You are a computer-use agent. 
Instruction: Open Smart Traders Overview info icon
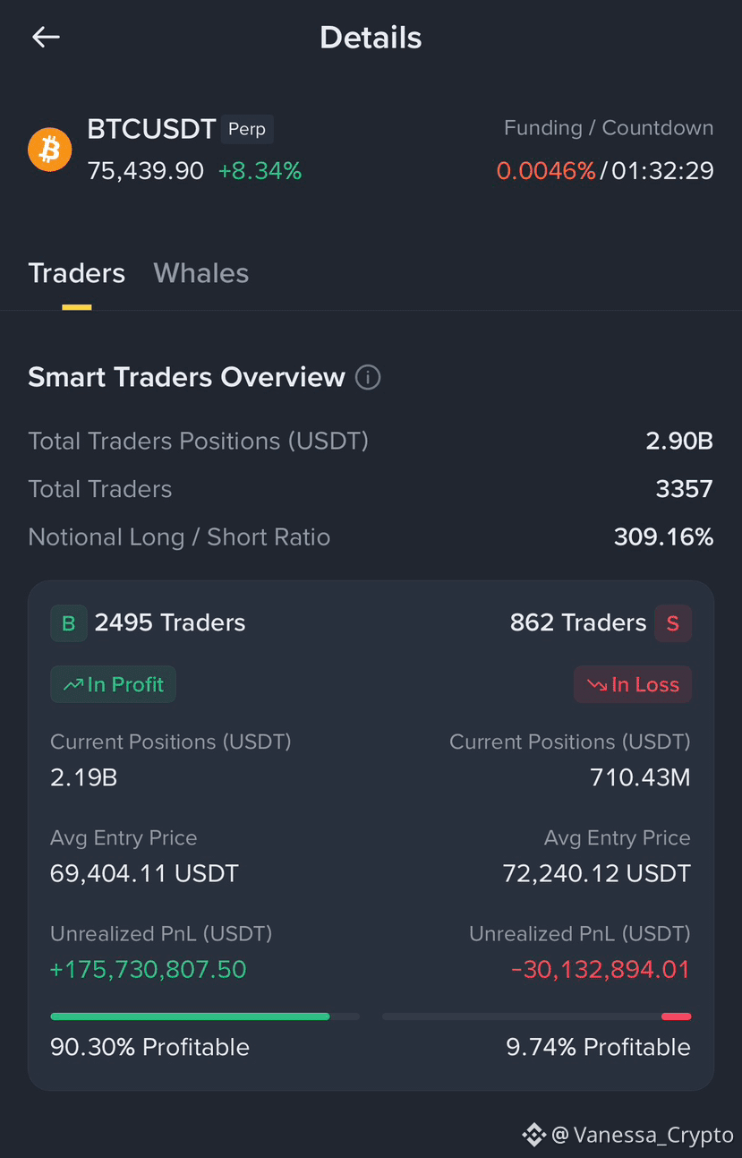(368, 377)
